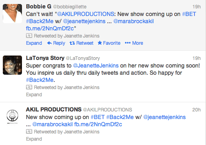Open the More options ellipsis

(128, 43)
